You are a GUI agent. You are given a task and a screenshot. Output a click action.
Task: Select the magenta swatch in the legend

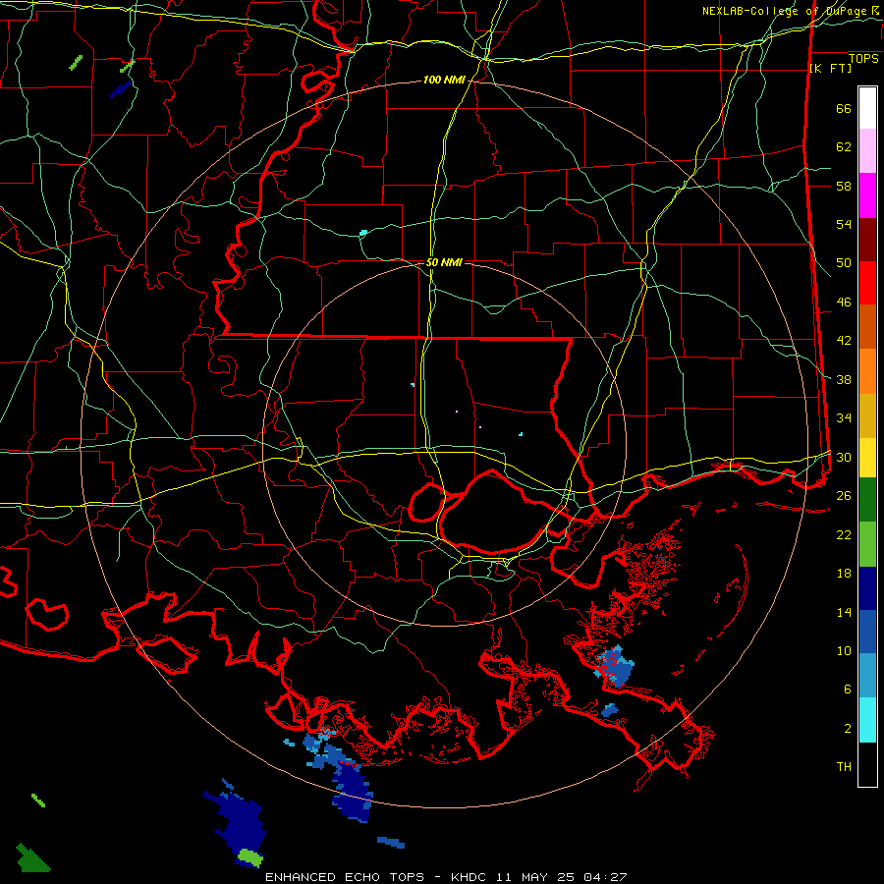coord(867,195)
